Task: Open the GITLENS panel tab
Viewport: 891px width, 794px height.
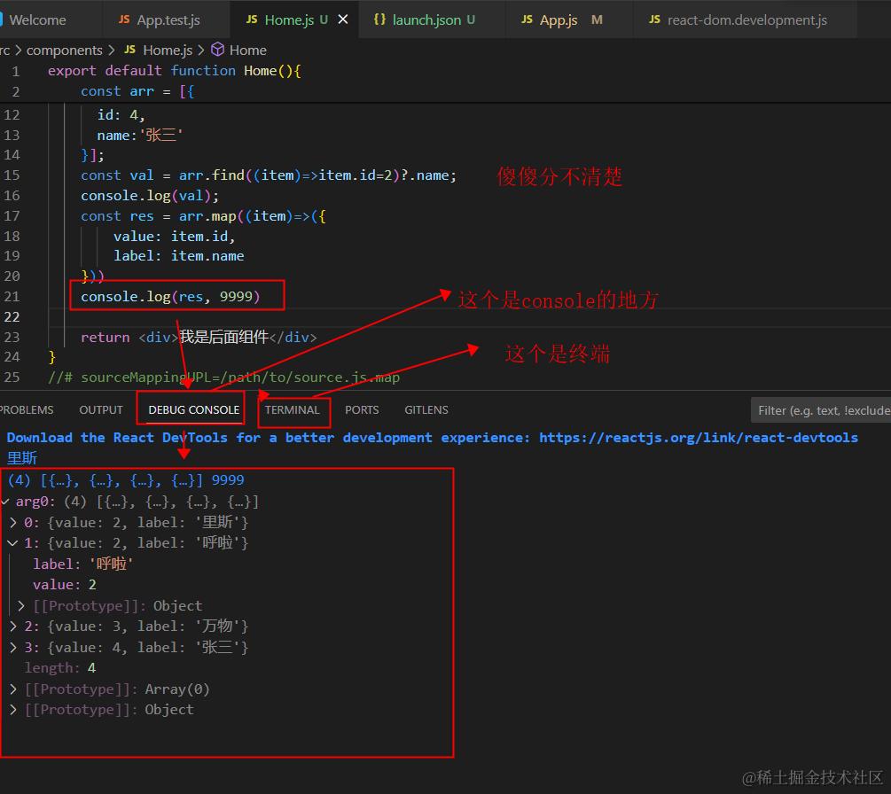Action: [x=426, y=409]
